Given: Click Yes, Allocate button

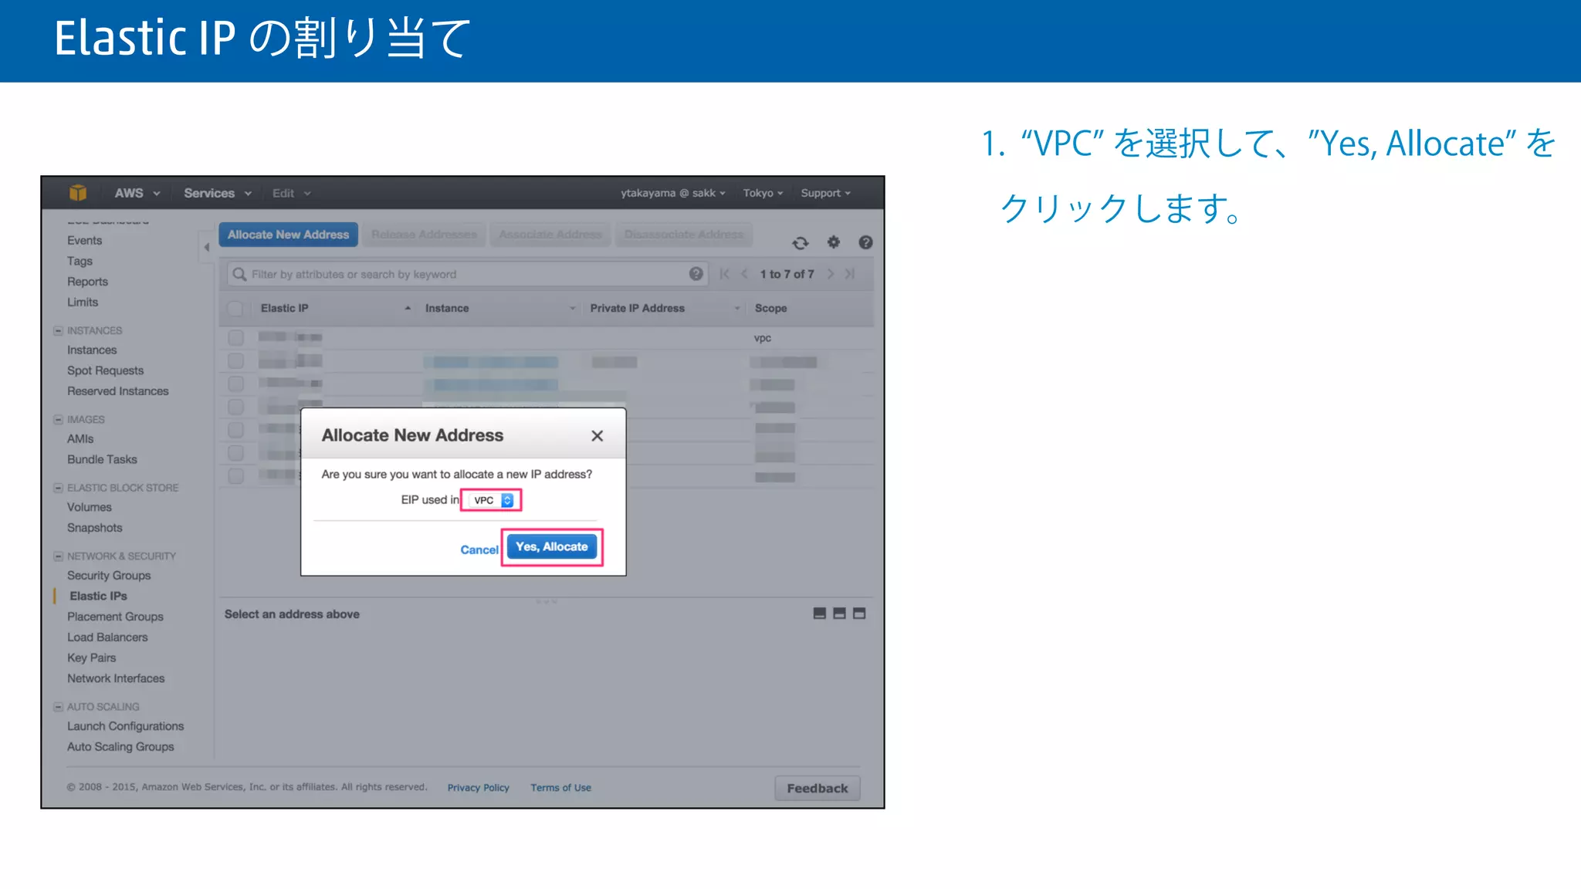Looking at the screenshot, I should (x=552, y=547).
